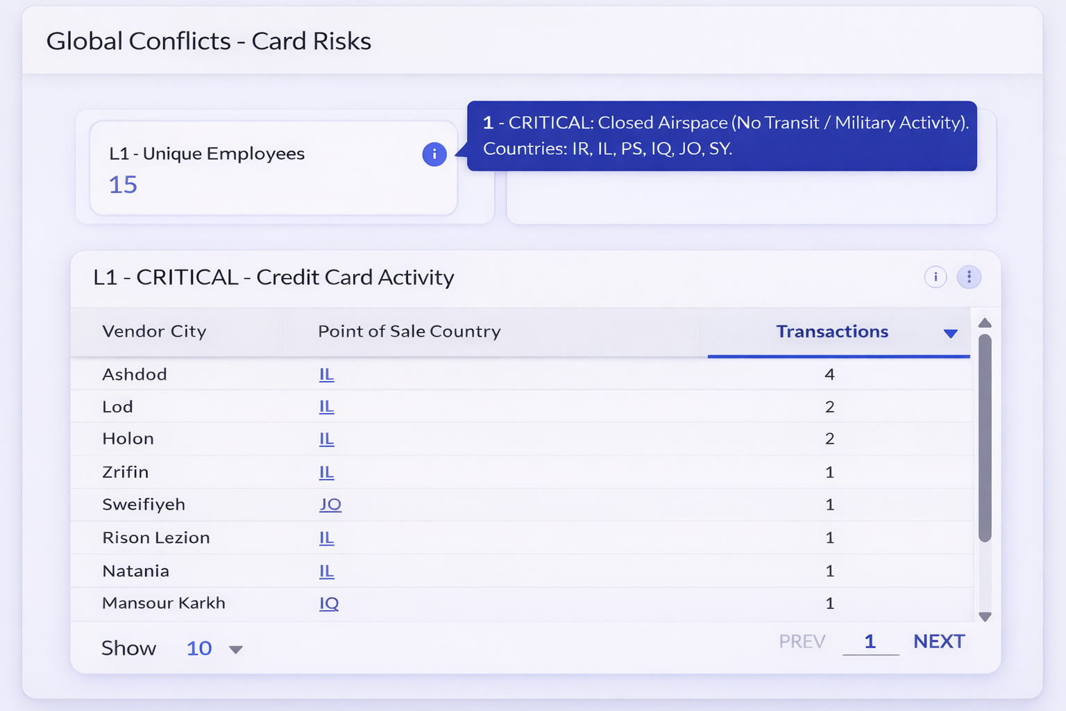This screenshot has height=711, width=1066.
Task: Click the scrollbar up arrow in the table
Action: [x=985, y=322]
